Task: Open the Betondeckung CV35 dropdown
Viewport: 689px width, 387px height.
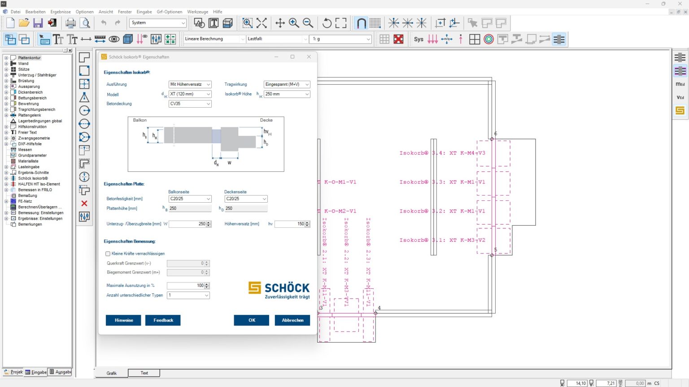Action: [190, 104]
